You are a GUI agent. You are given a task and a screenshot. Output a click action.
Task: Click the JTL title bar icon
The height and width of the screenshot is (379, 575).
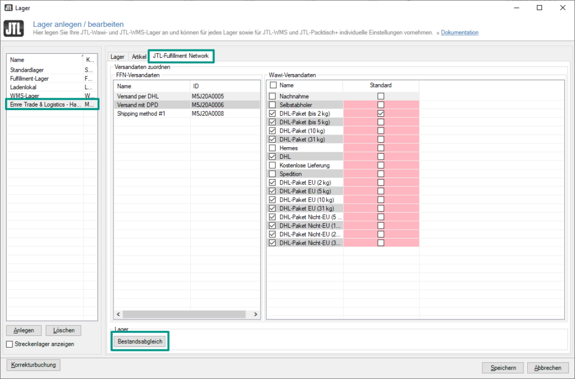[x=8, y=8]
